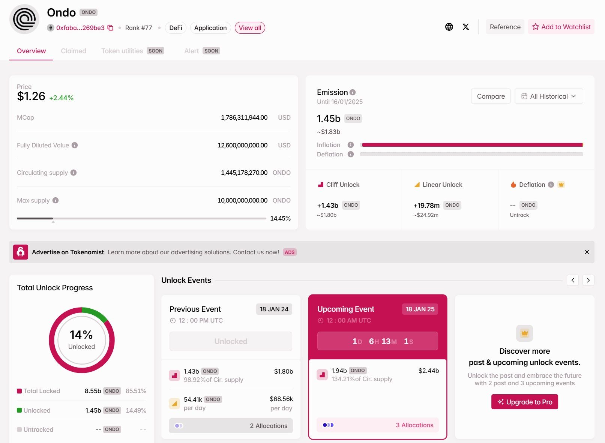
Task: Click the Inflation info icon
Action: (x=351, y=145)
